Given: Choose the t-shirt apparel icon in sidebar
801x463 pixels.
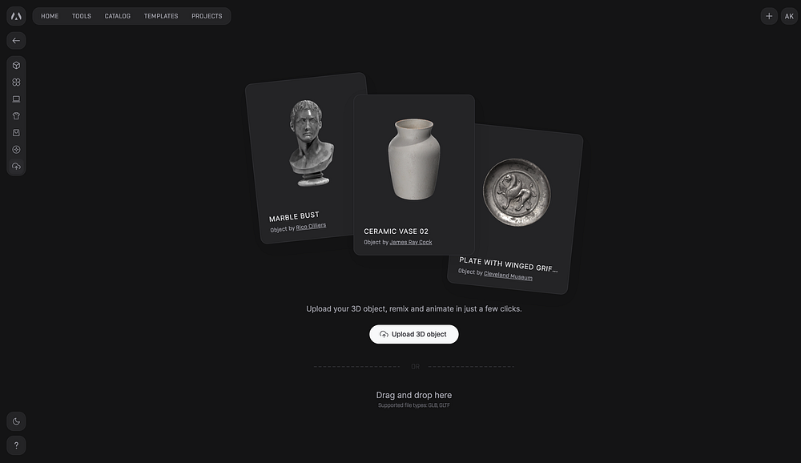Looking at the screenshot, I should [16, 116].
